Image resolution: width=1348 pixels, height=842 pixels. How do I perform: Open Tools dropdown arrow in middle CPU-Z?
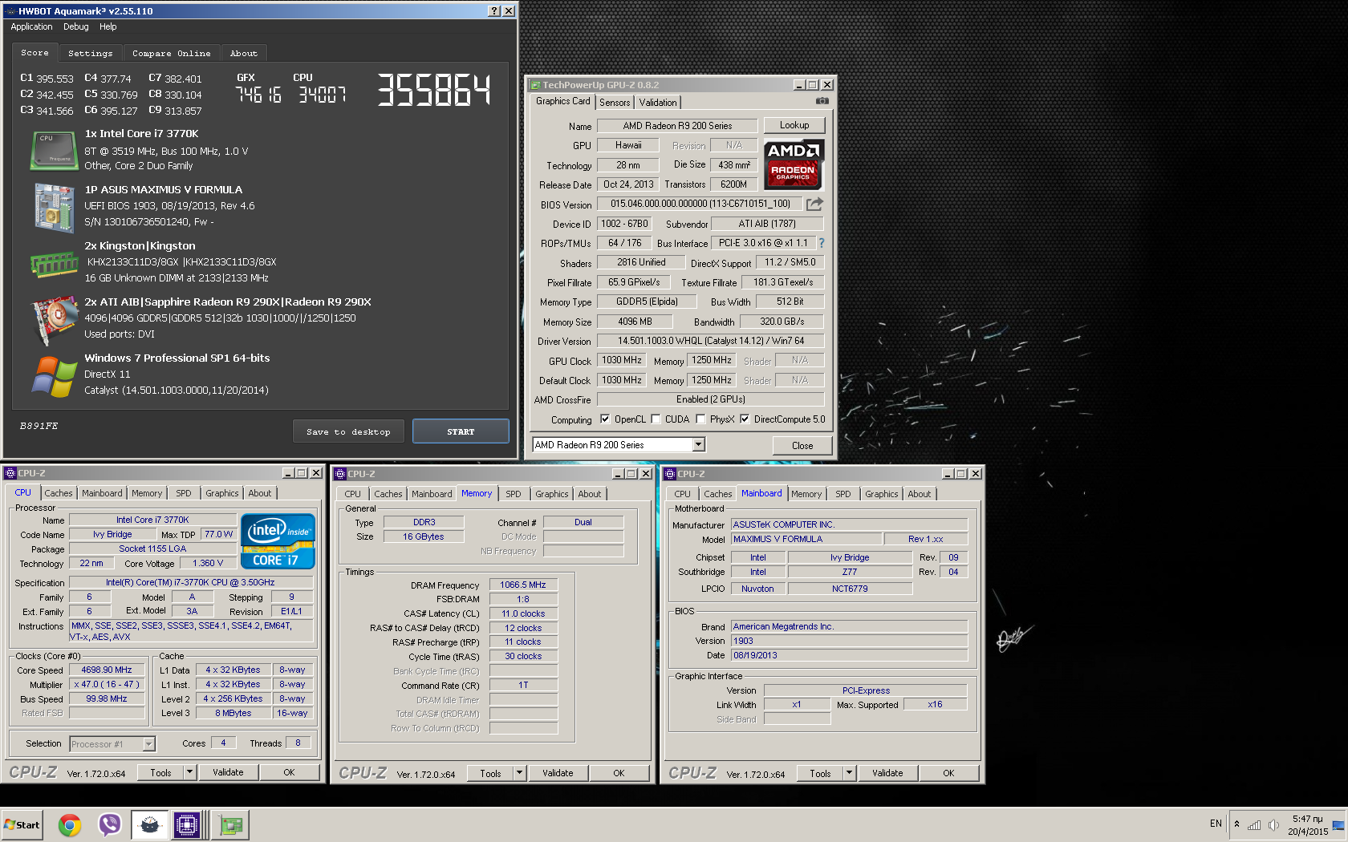(520, 773)
